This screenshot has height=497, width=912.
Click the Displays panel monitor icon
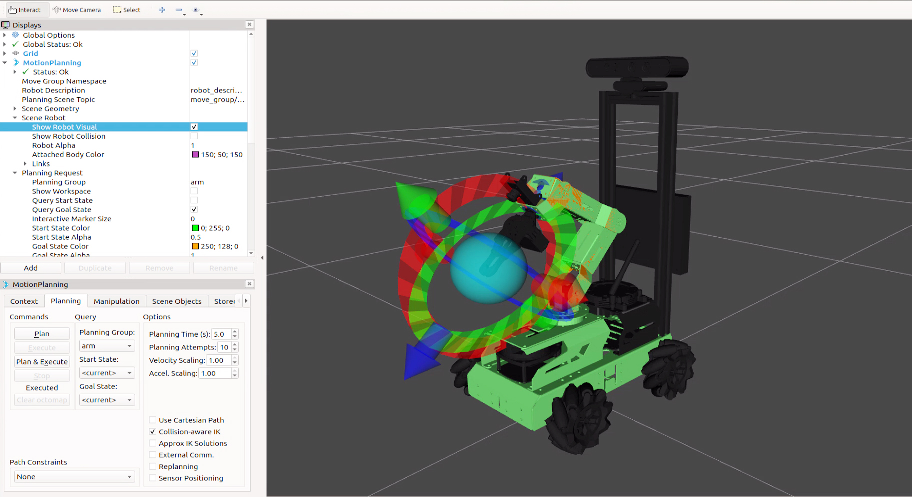pyautogui.click(x=6, y=25)
